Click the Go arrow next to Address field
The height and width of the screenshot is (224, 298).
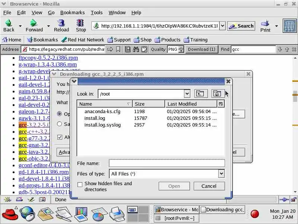[110, 49]
